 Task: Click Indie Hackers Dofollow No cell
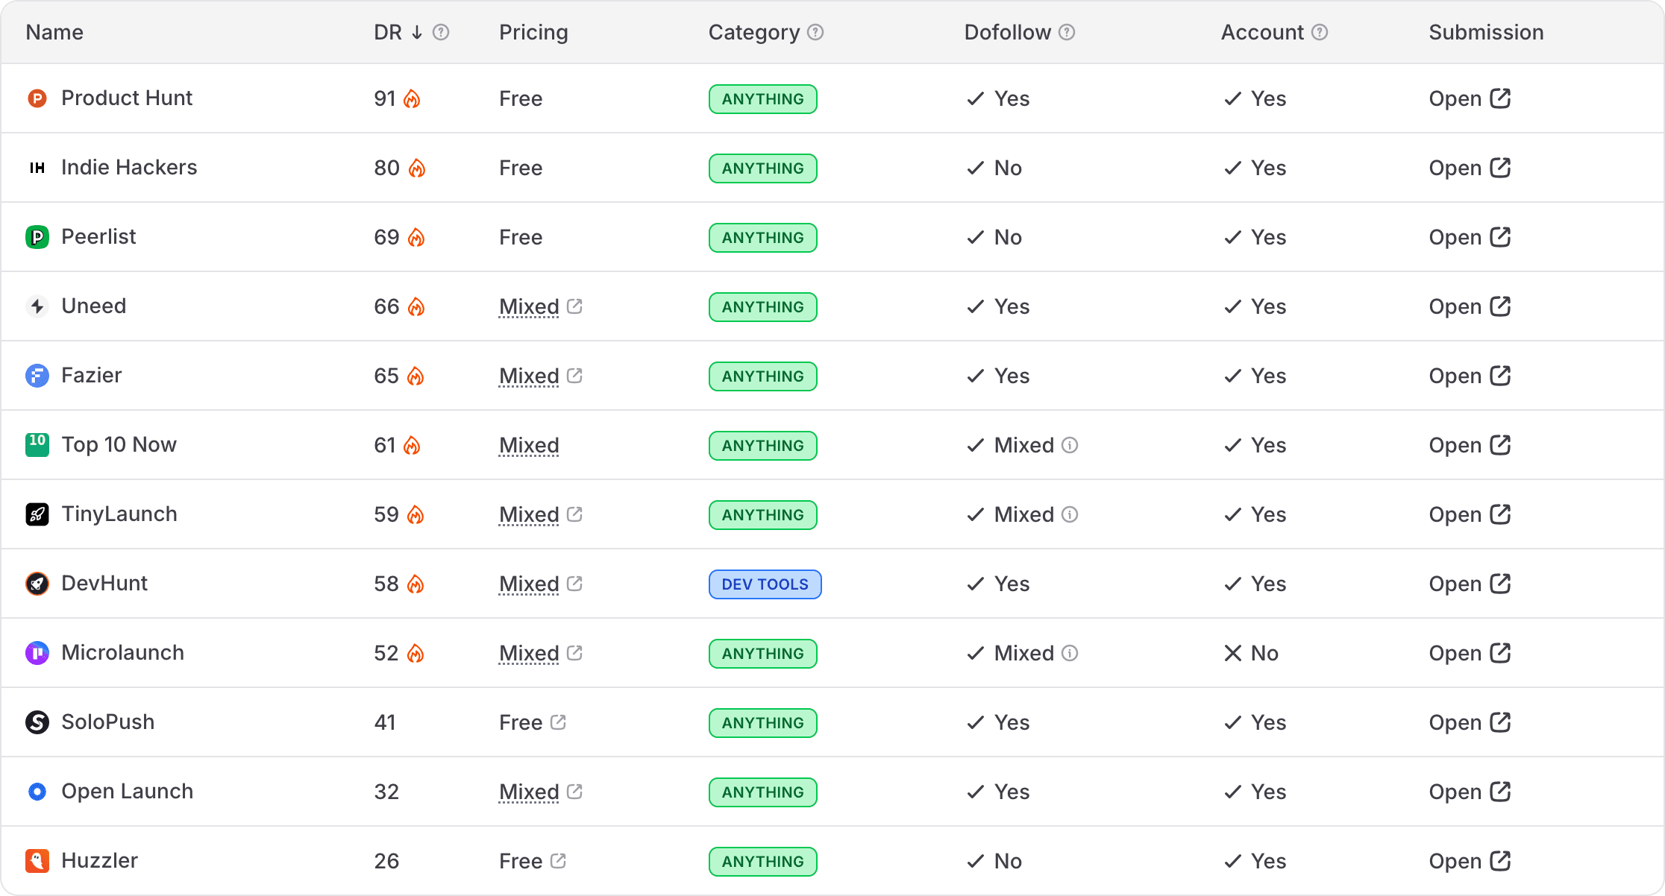tap(994, 168)
